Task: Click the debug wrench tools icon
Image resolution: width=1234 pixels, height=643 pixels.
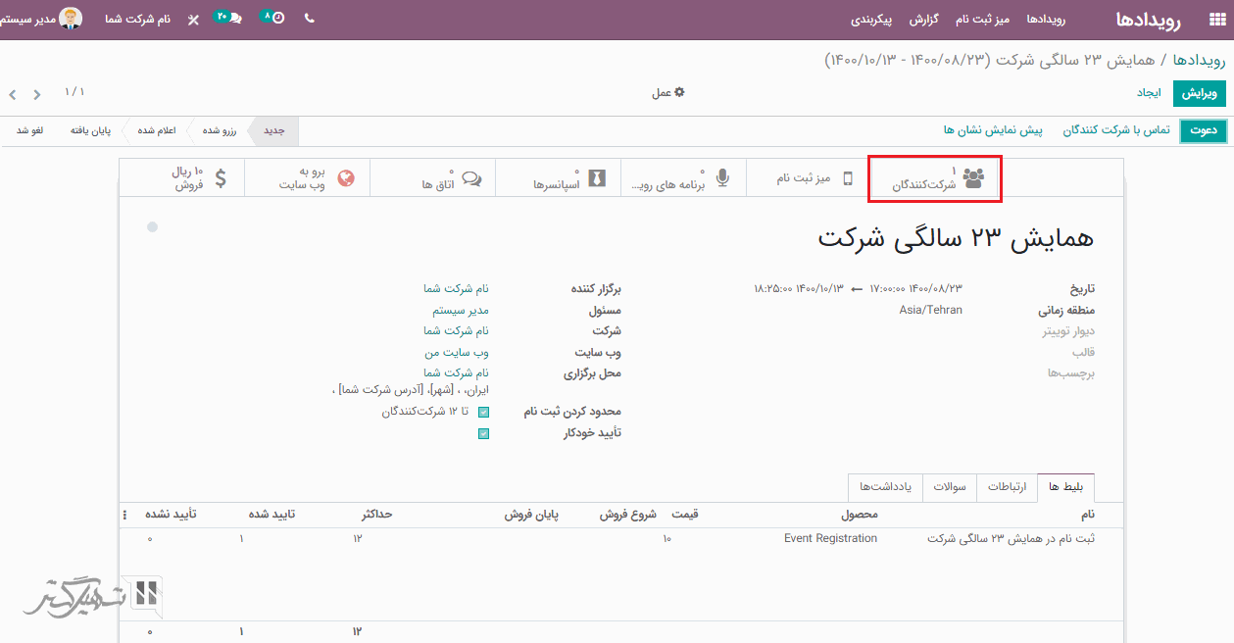Action: (193, 20)
